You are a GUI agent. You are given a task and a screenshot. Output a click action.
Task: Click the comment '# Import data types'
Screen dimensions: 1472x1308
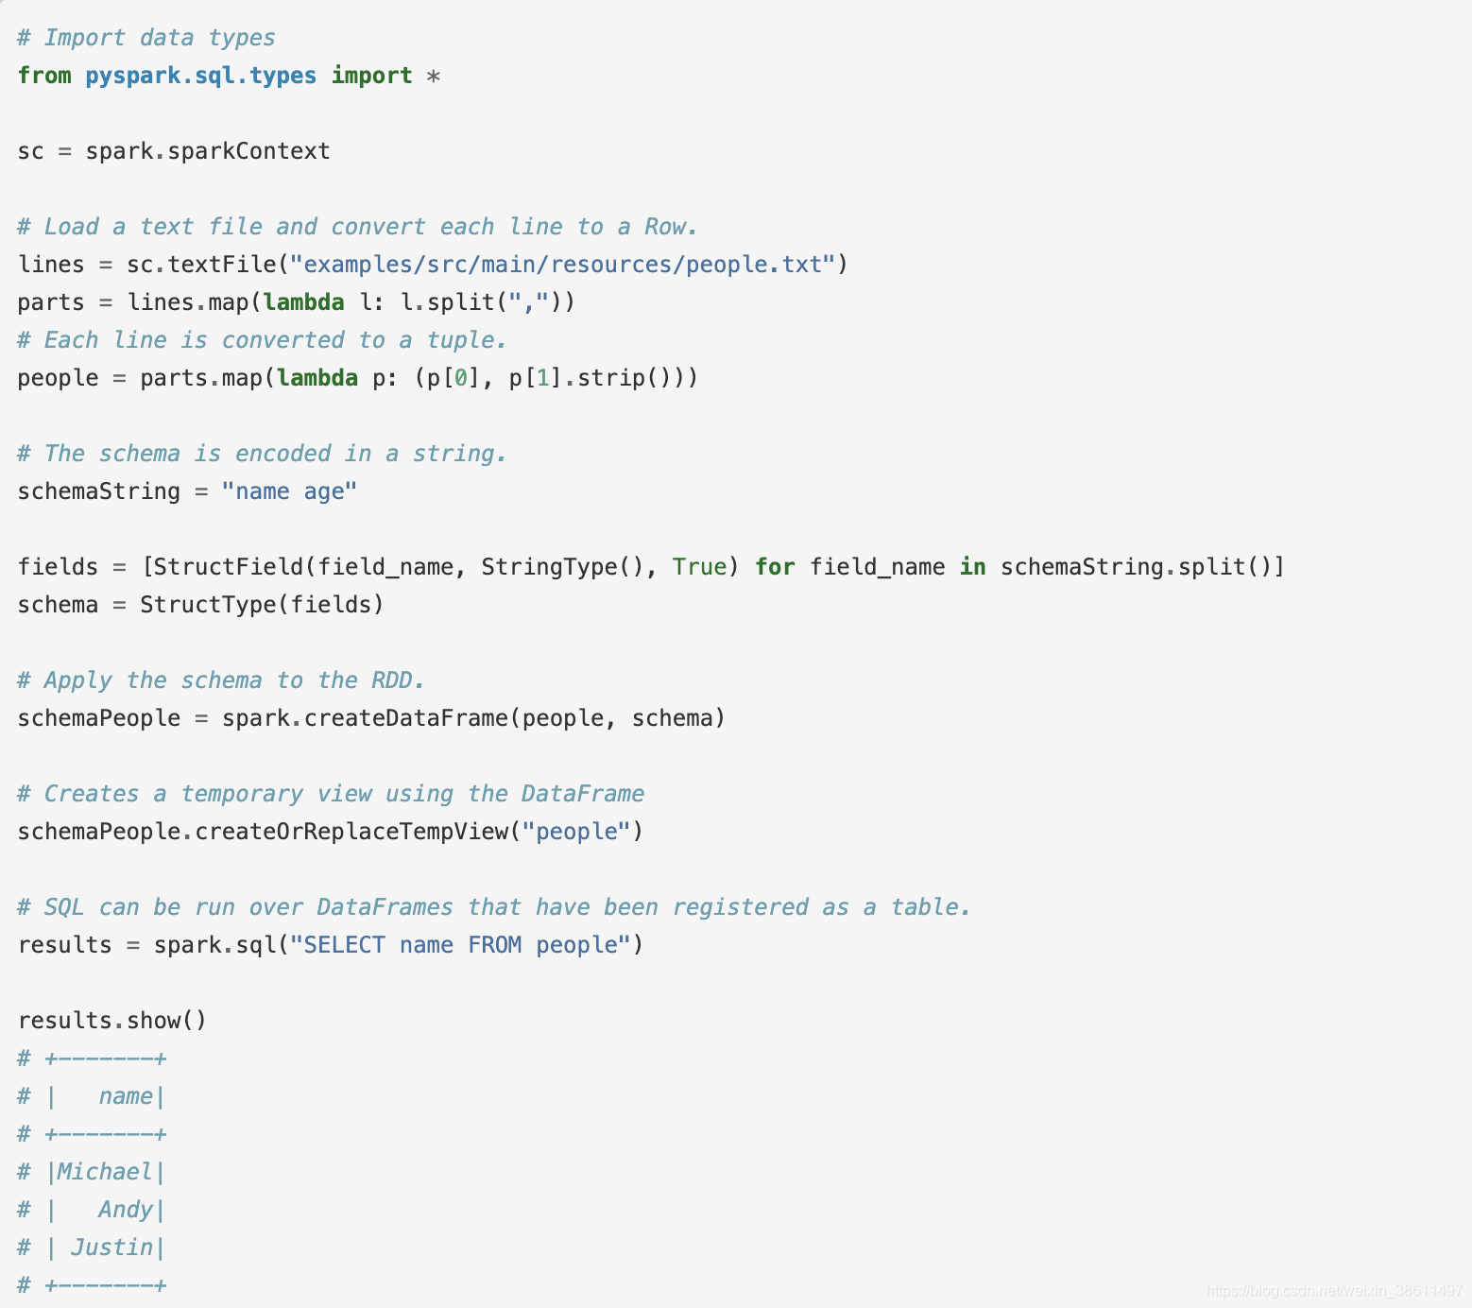coord(146,38)
